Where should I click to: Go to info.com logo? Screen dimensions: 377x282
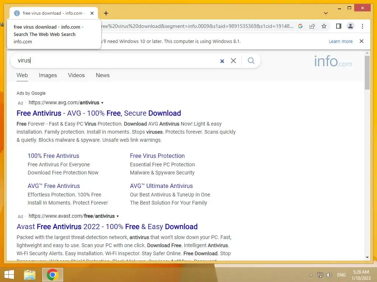333,61
